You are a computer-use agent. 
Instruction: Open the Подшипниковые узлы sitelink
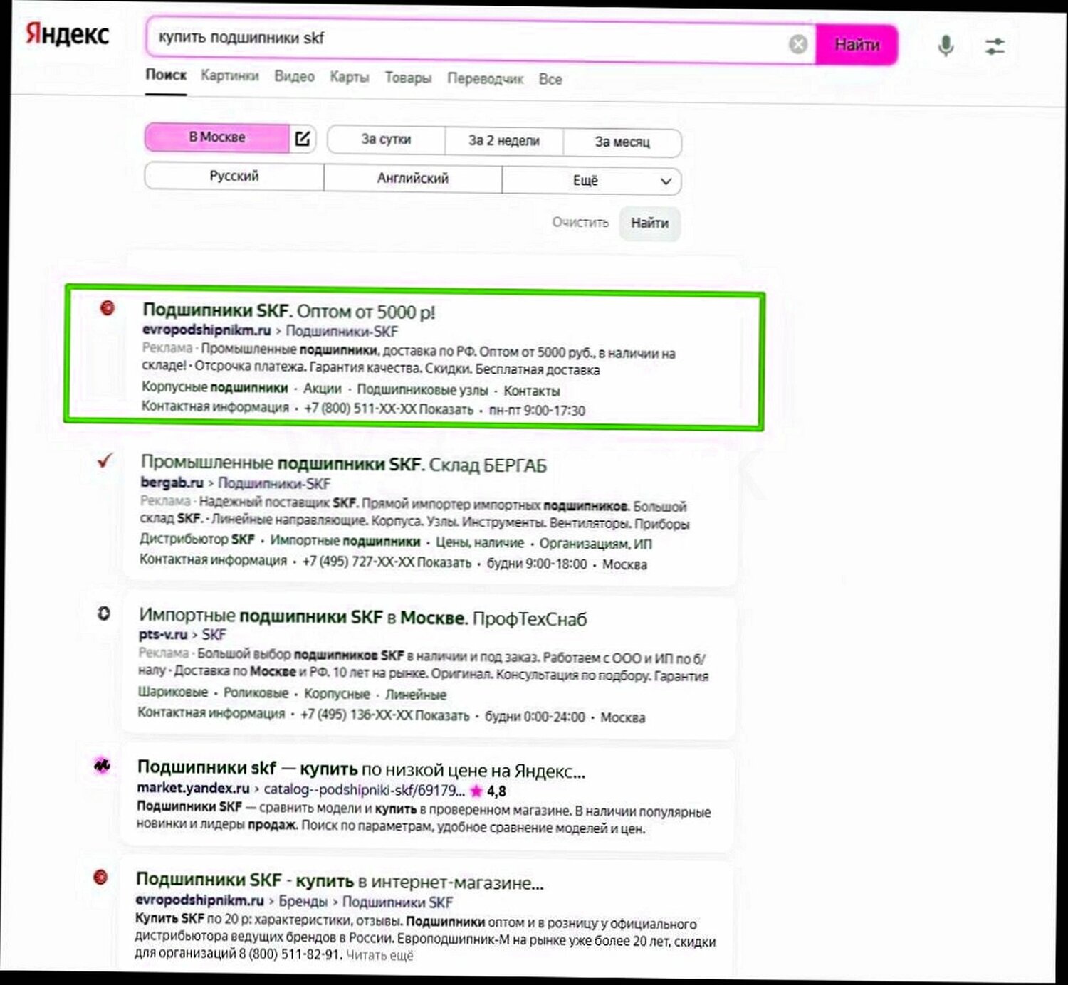pyautogui.click(x=423, y=390)
